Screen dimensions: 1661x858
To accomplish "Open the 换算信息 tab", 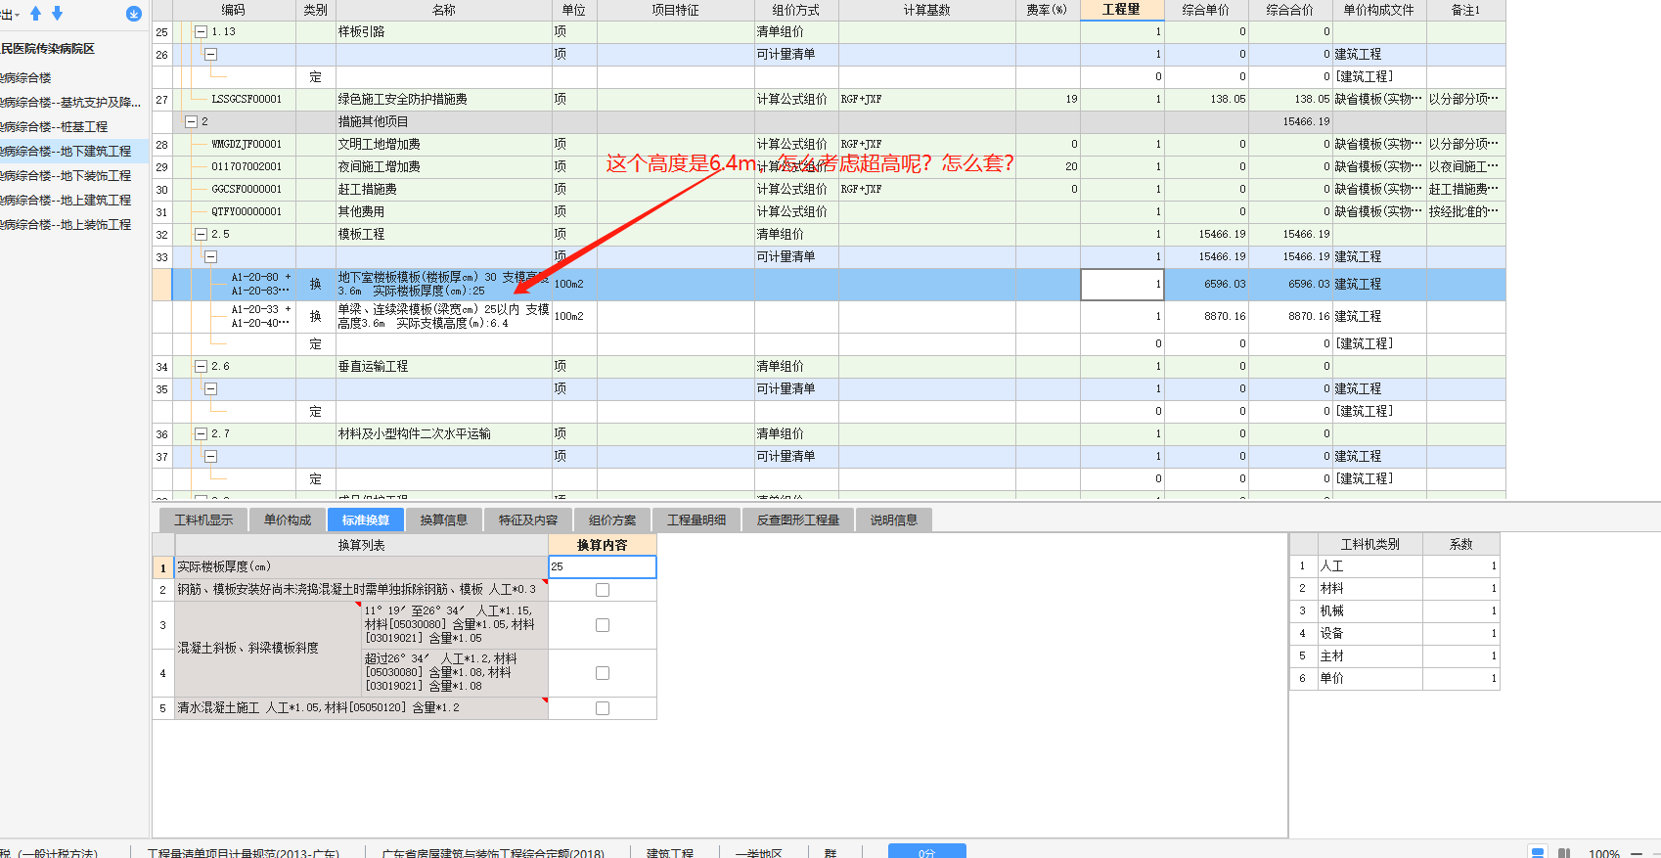I will (x=444, y=519).
